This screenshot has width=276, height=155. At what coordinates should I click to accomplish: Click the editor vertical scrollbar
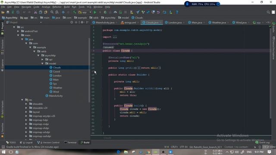(270, 73)
